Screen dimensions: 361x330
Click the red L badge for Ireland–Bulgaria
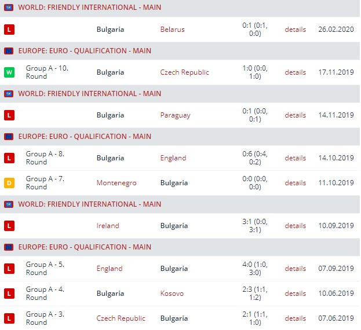[9, 226]
